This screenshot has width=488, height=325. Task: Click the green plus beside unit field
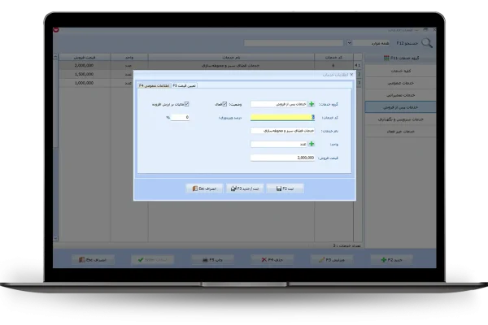coord(312,144)
